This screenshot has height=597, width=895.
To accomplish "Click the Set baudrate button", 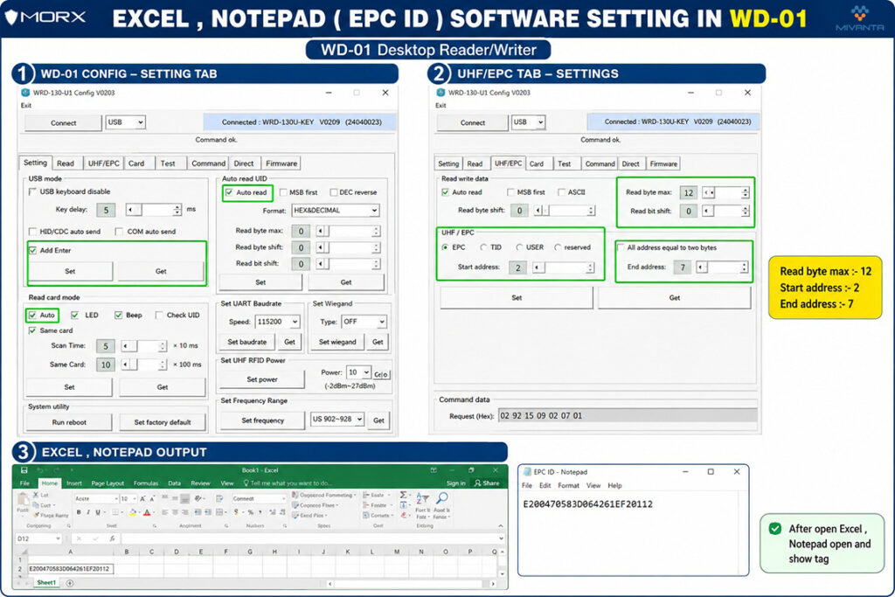I will click(x=247, y=342).
